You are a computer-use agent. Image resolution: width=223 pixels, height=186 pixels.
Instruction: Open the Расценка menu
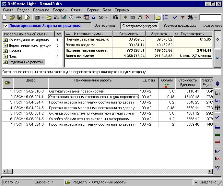(41, 10)
